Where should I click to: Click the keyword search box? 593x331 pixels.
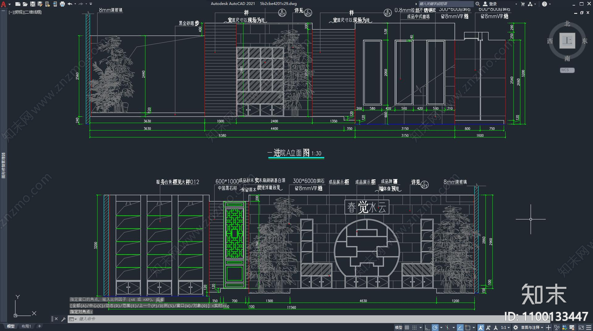(x=446, y=4)
